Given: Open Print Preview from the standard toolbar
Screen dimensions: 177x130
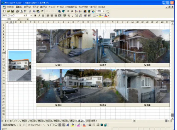Looking at the screenshot, I should coord(21,11).
